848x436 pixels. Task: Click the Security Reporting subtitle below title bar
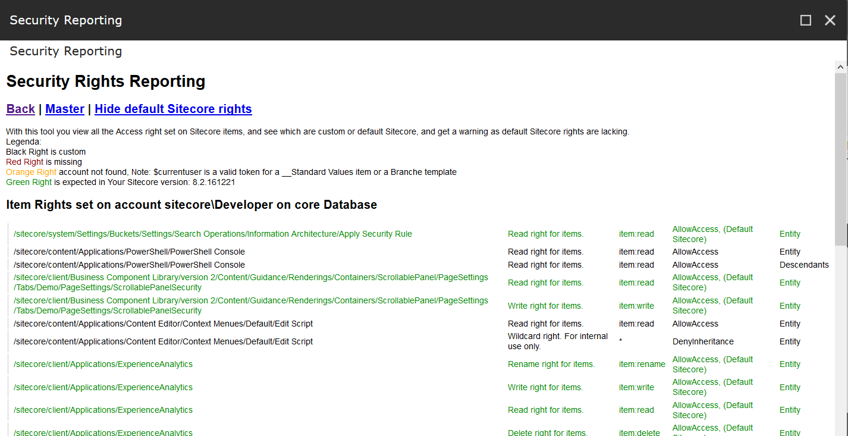[x=65, y=51]
